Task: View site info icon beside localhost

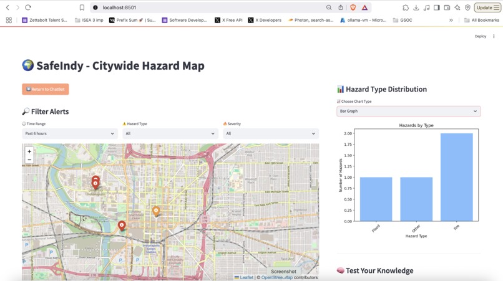Action: 95,7
